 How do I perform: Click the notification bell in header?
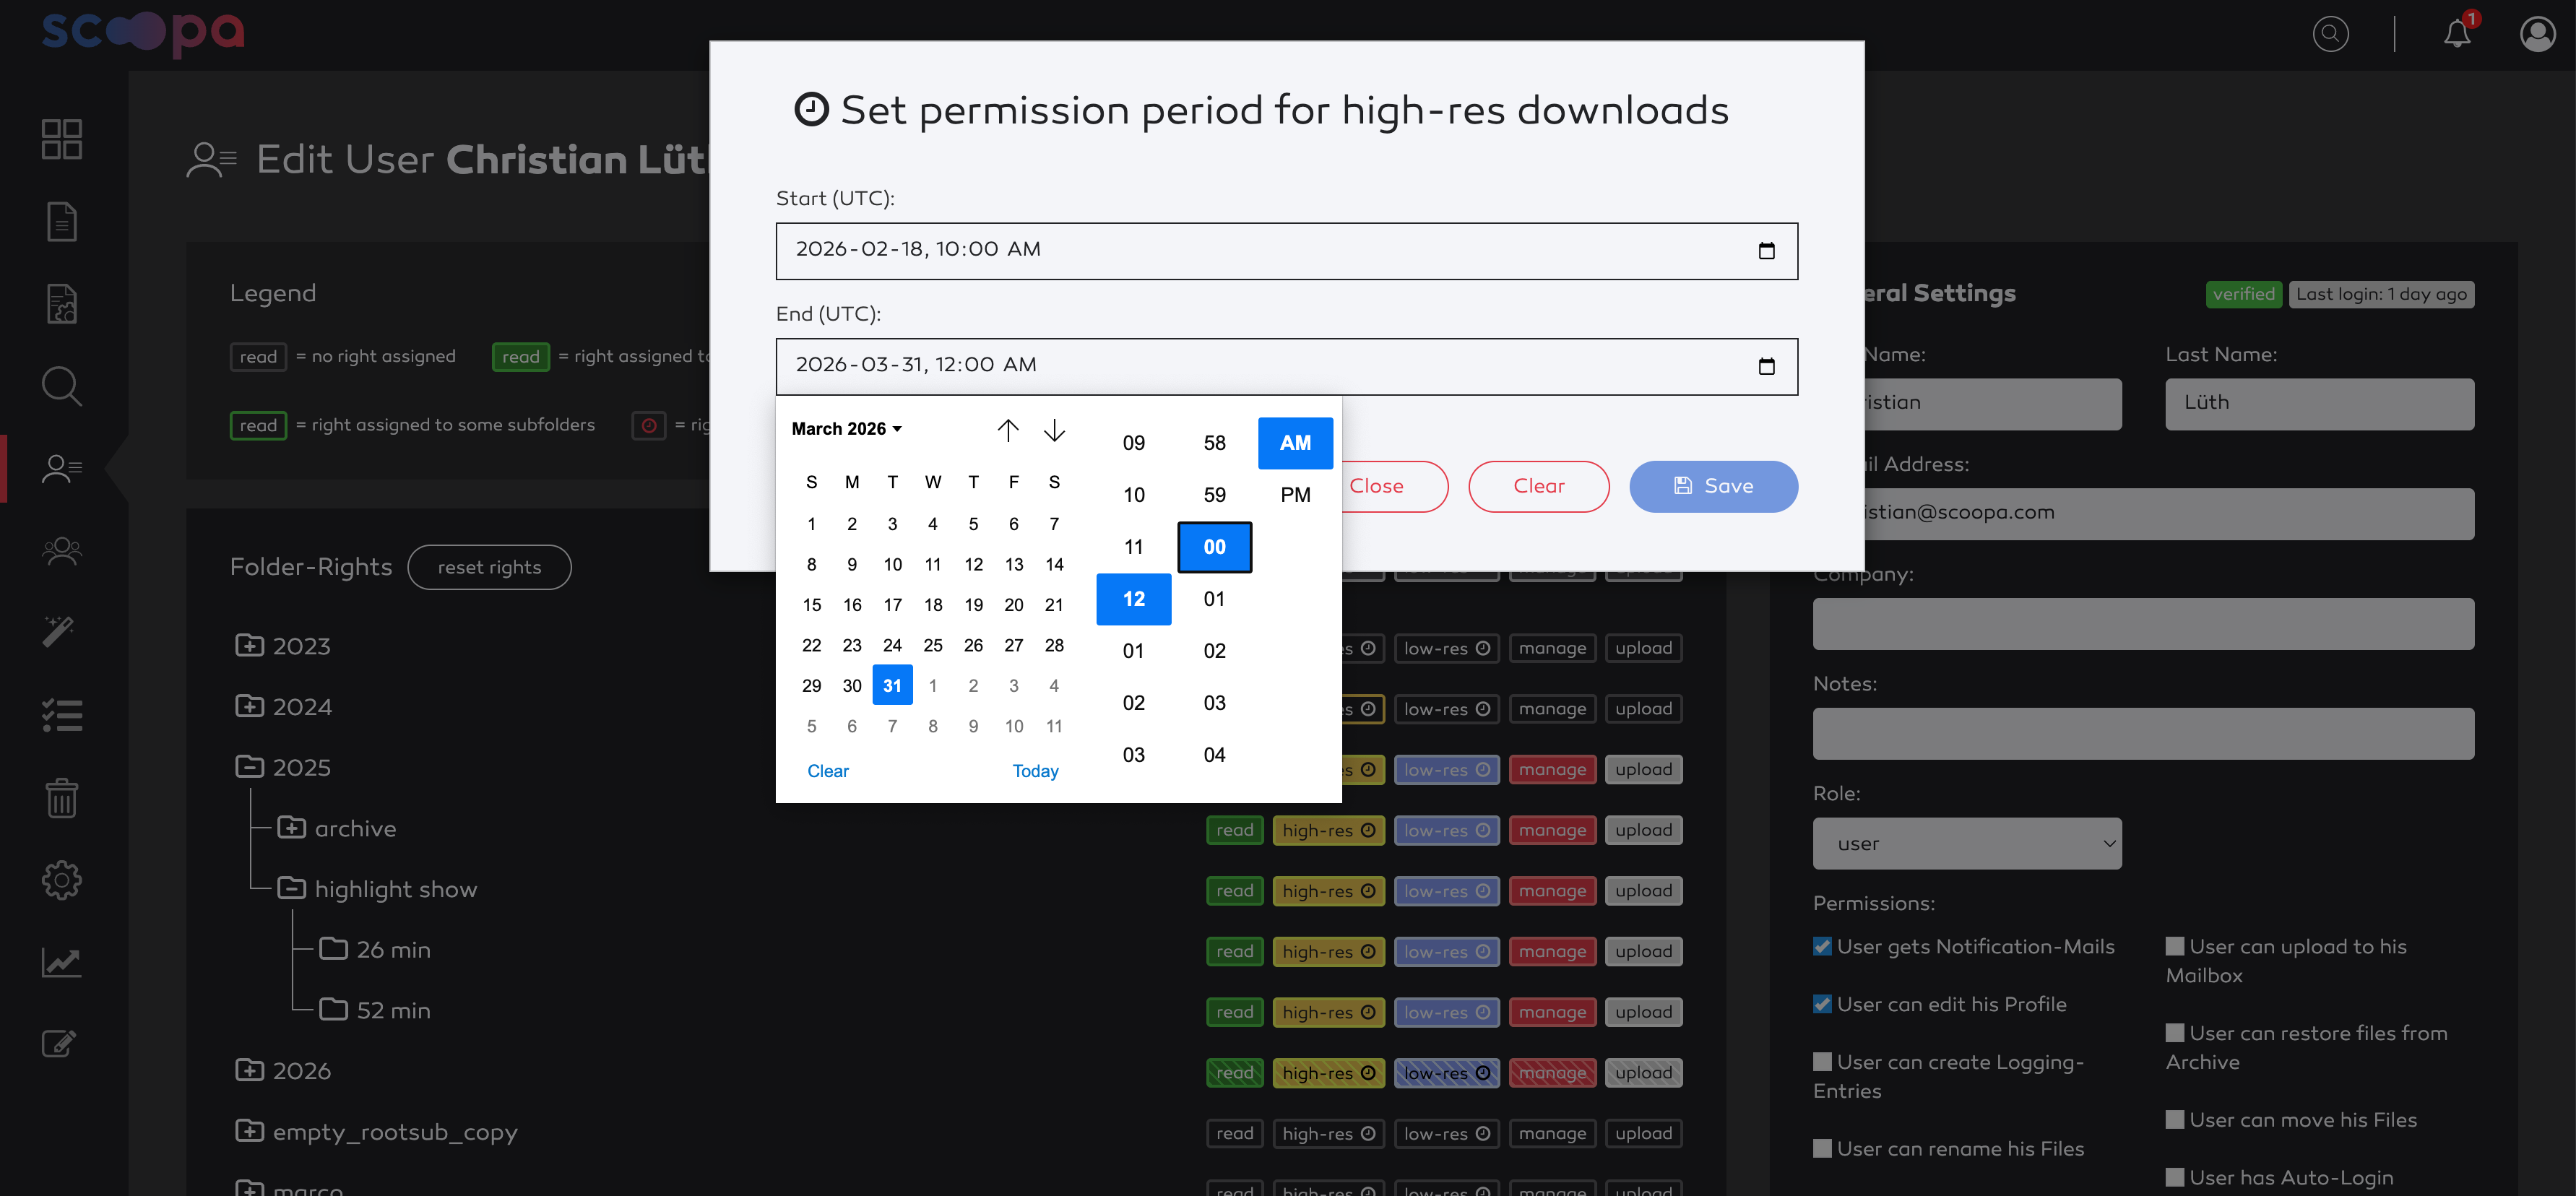point(2457,33)
